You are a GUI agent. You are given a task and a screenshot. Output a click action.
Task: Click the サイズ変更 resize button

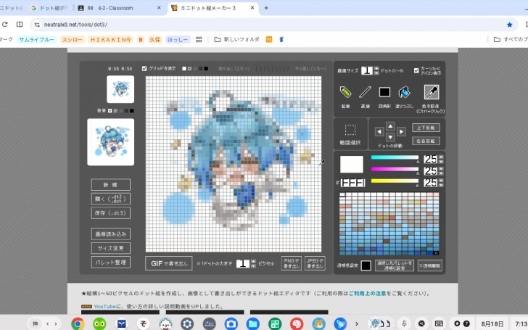110,248
